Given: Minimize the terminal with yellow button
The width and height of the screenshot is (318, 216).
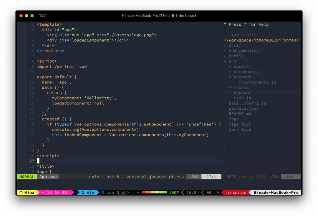Looking at the screenshot, I should (x=27, y=16).
